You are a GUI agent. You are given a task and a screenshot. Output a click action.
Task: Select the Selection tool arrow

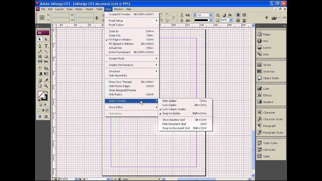click(x=40, y=39)
